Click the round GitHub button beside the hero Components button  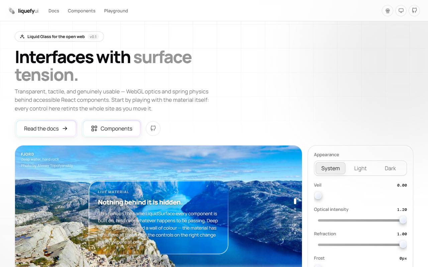point(153,128)
